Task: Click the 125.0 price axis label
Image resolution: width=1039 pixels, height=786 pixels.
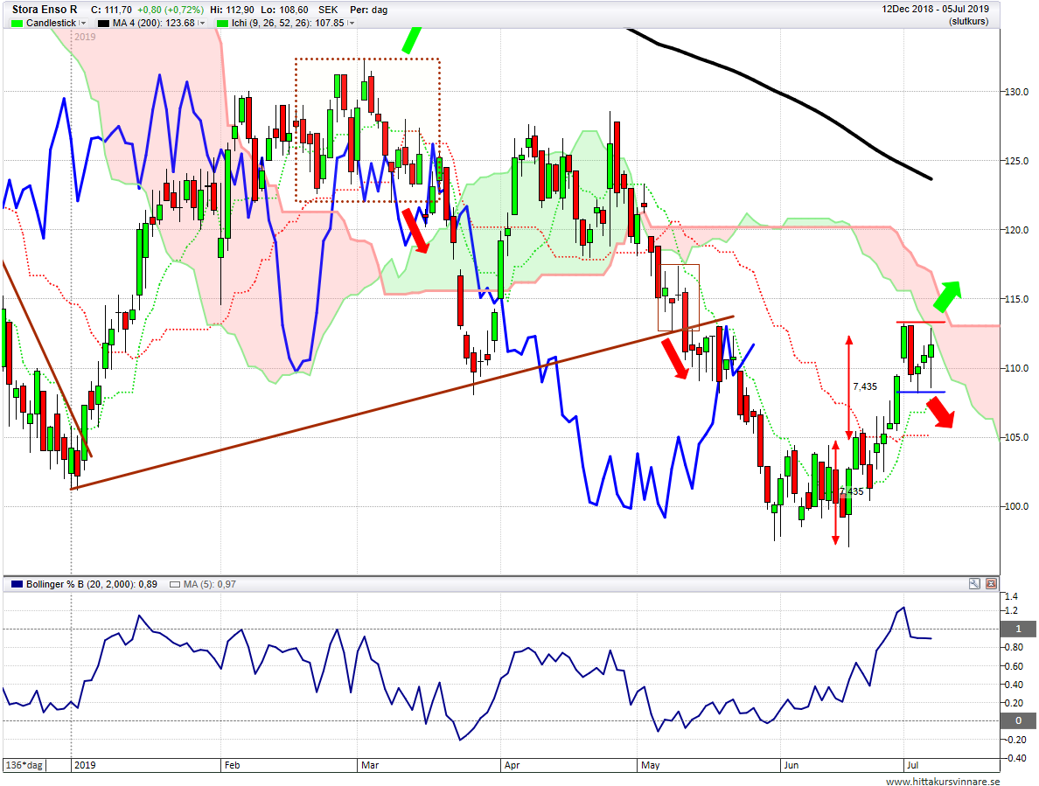Action: click(x=1016, y=161)
